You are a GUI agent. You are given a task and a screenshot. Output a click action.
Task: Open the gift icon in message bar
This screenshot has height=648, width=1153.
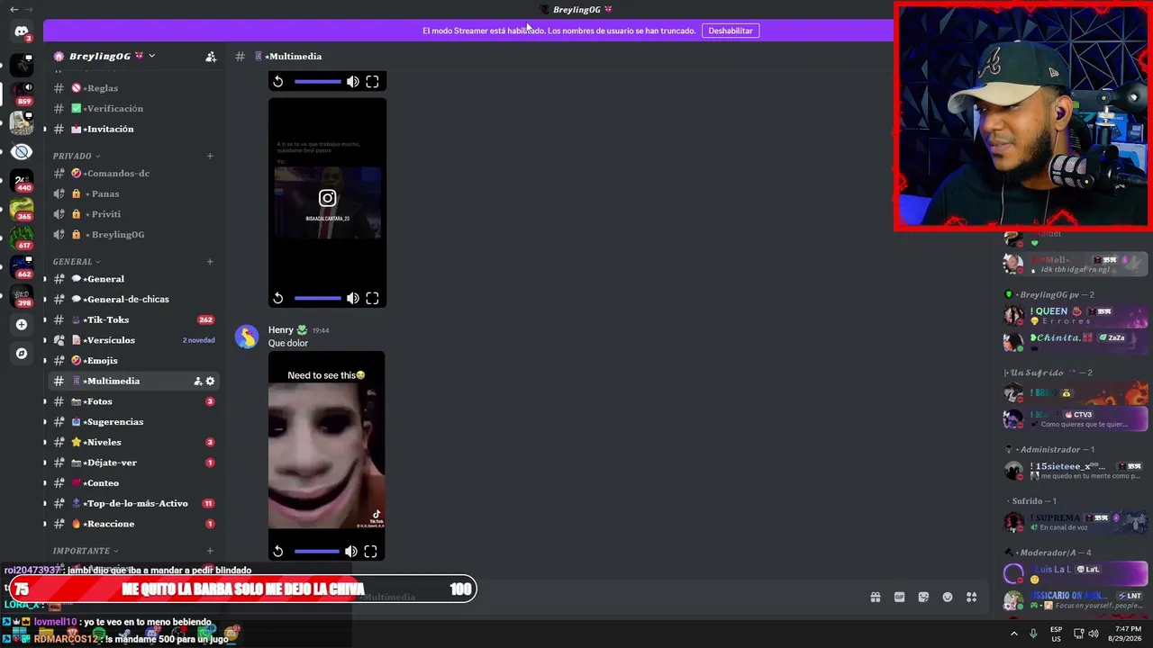click(x=875, y=597)
